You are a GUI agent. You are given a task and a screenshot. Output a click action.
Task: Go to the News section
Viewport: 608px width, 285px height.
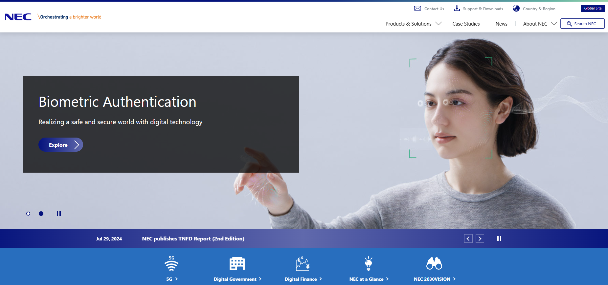tap(502, 24)
